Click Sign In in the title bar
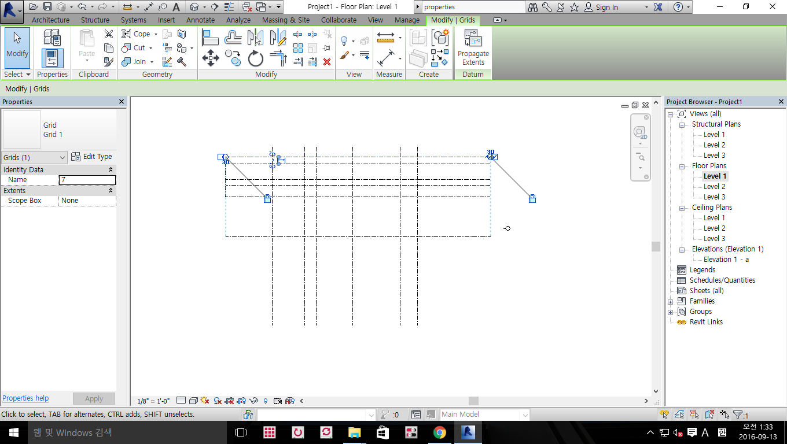This screenshot has width=787, height=444. tap(601, 7)
